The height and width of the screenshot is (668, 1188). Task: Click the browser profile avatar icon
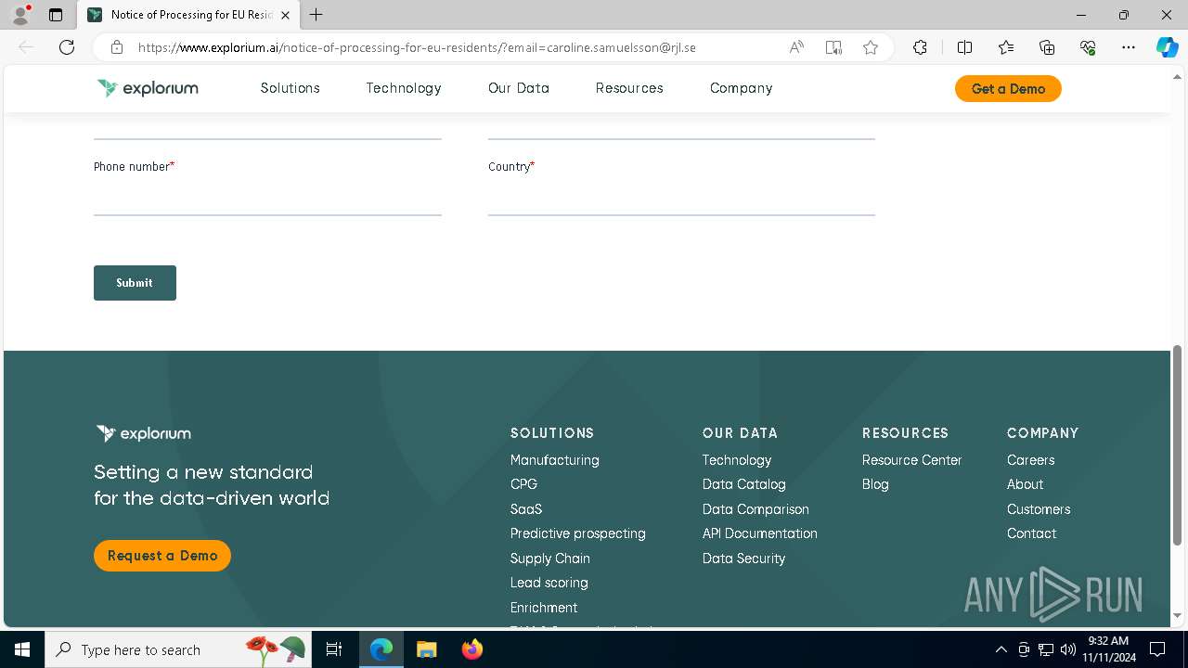click(x=20, y=15)
